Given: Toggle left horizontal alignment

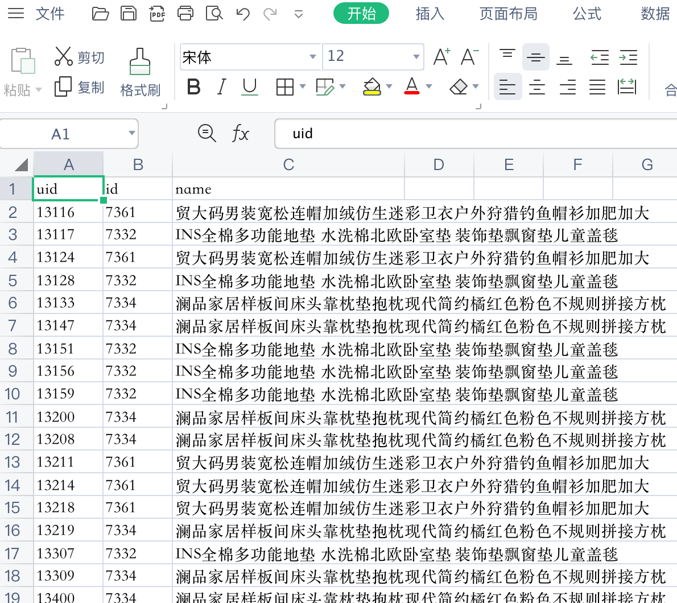Looking at the screenshot, I should tap(507, 87).
